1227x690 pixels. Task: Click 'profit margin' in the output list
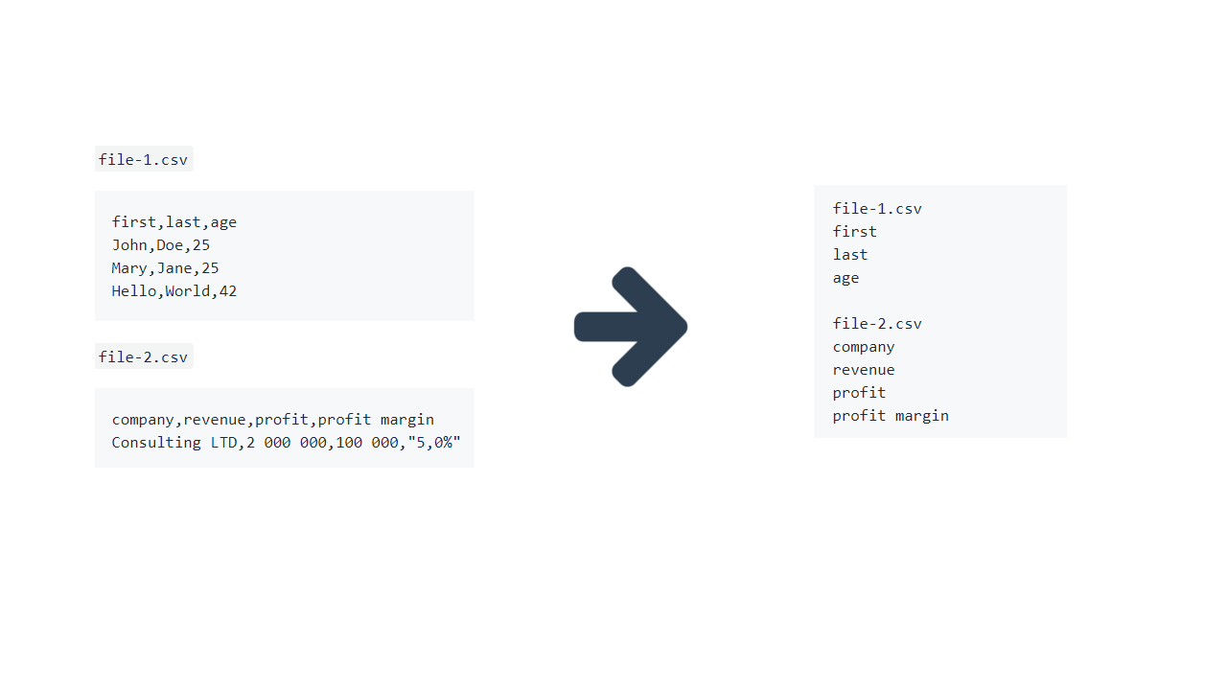pyautogui.click(x=891, y=416)
